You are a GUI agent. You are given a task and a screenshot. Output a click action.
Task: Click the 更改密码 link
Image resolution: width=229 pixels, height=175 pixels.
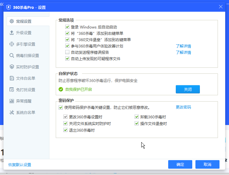[x=183, y=107]
